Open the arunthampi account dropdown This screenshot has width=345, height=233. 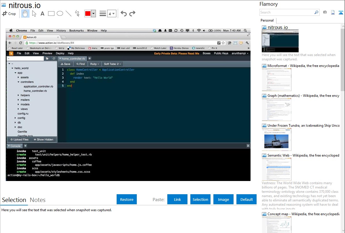tap(240, 53)
